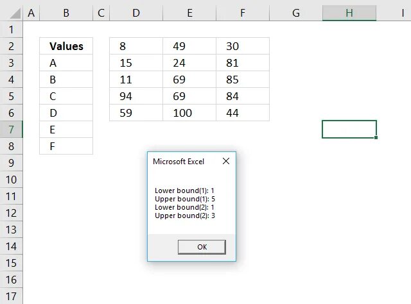Screen dimensions: 411x304
Task: Click the cell with value 85
Action: pos(243,80)
